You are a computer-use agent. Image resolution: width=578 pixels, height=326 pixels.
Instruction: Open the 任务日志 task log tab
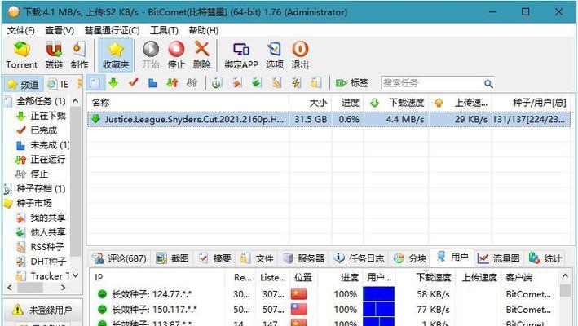pyautogui.click(x=360, y=258)
